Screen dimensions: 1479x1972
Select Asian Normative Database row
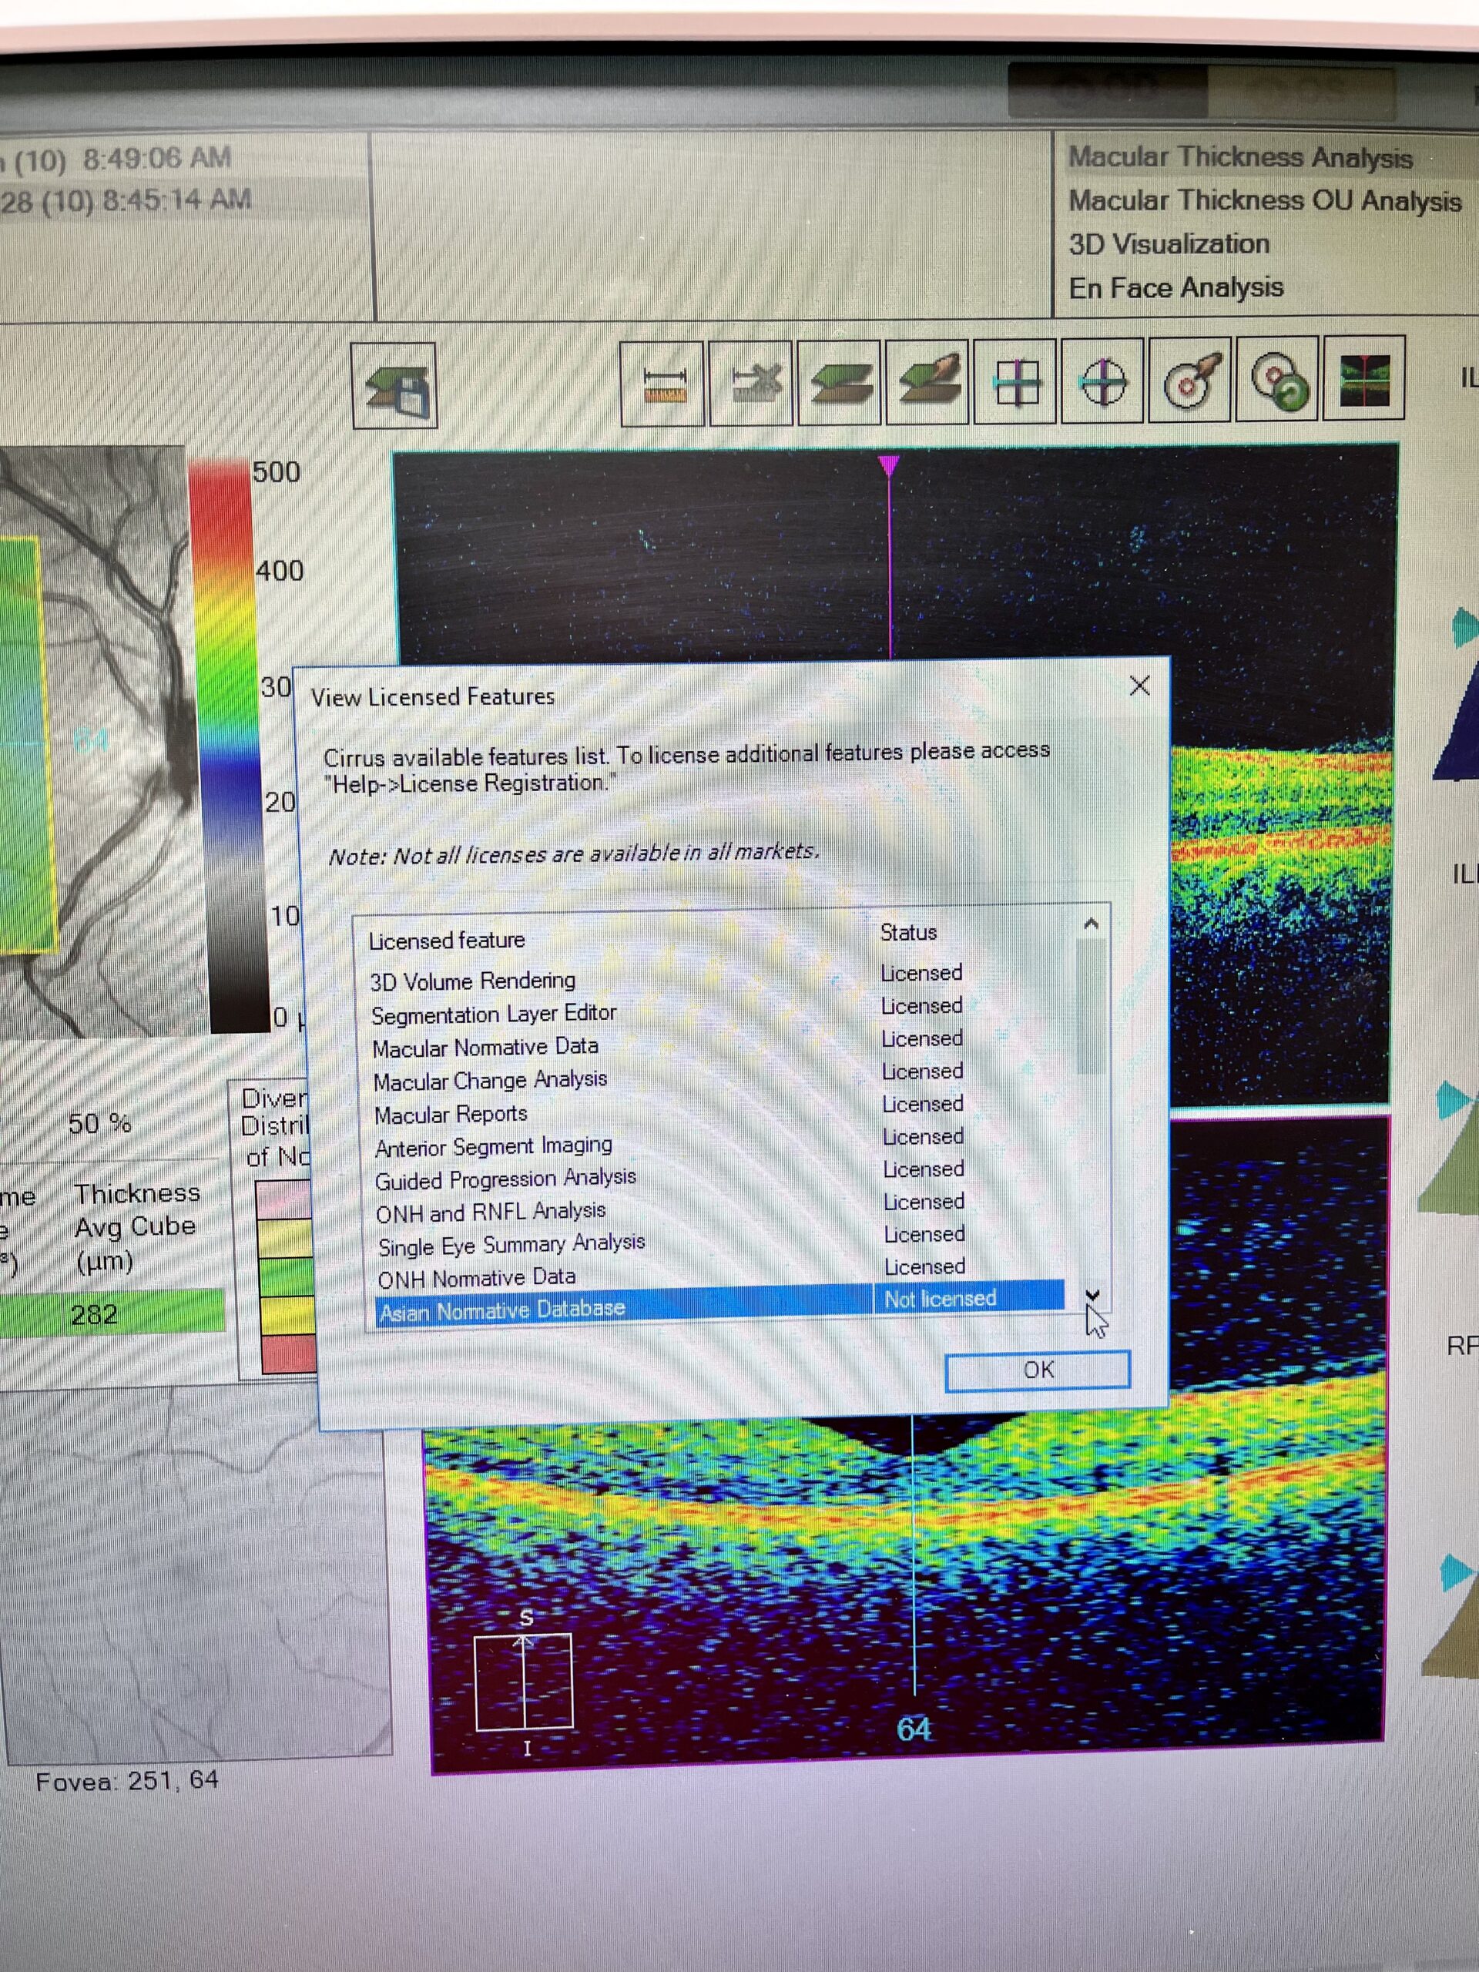tap(719, 1304)
